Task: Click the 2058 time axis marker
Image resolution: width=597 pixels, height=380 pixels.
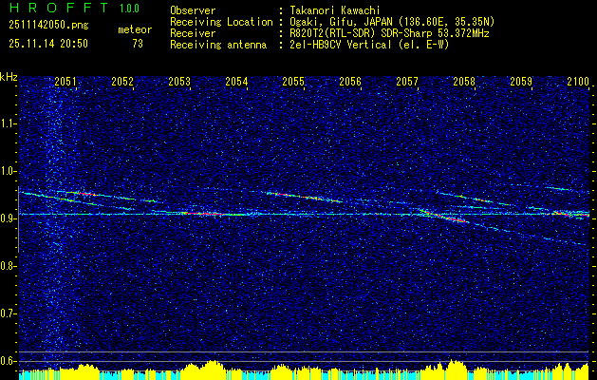Action: coord(464,82)
